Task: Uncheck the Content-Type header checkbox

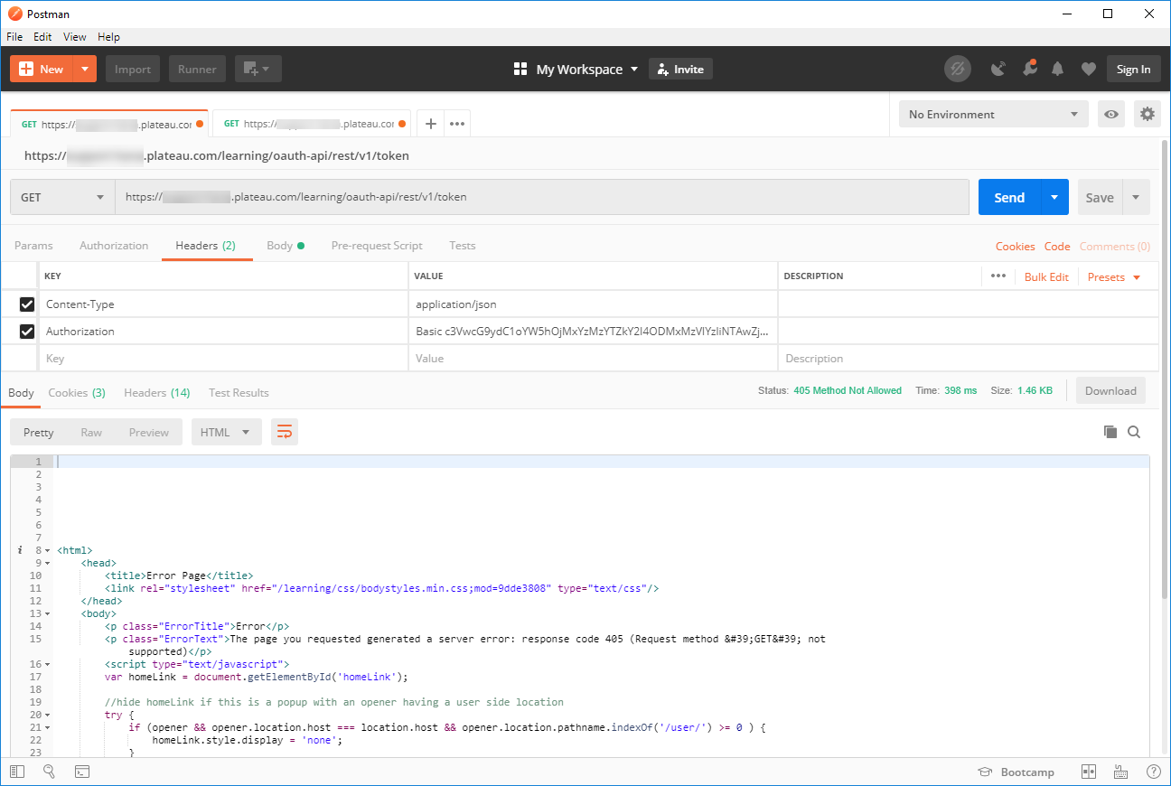Action: (x=27, y=304)
